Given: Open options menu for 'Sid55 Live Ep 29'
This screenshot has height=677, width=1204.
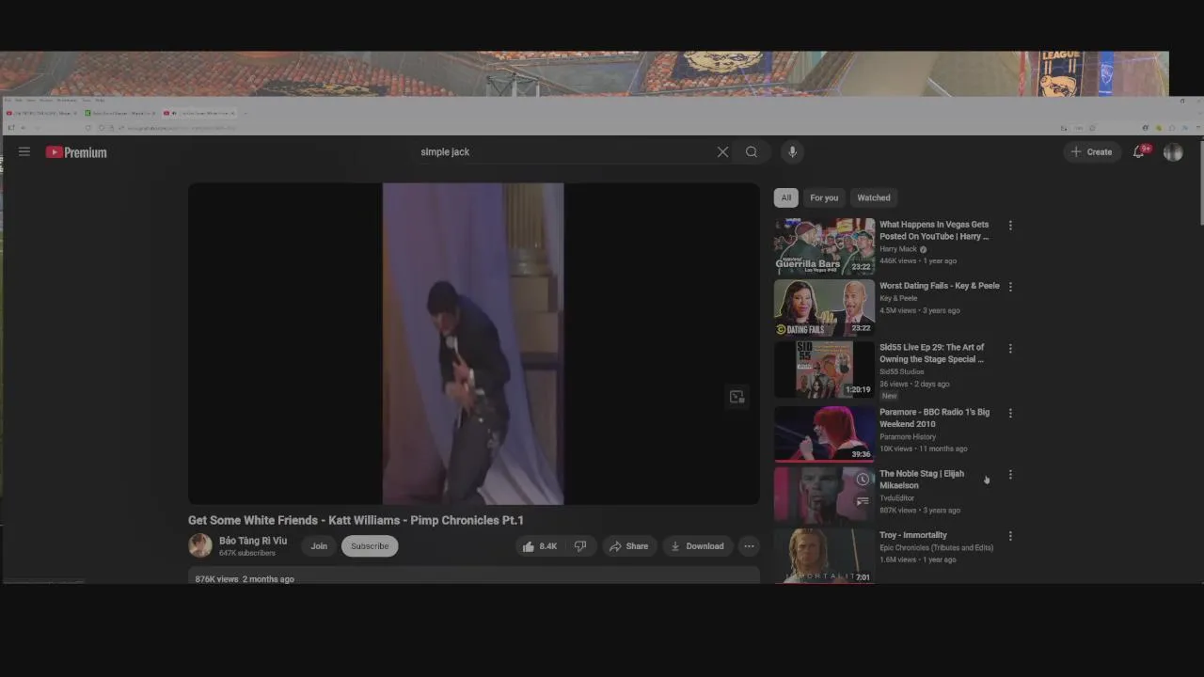Looking at the screenshot, I should (1010, 349).
